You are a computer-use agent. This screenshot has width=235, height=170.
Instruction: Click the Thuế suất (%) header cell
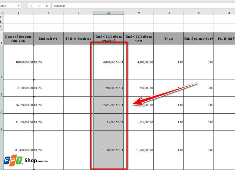tap(48, 38)
